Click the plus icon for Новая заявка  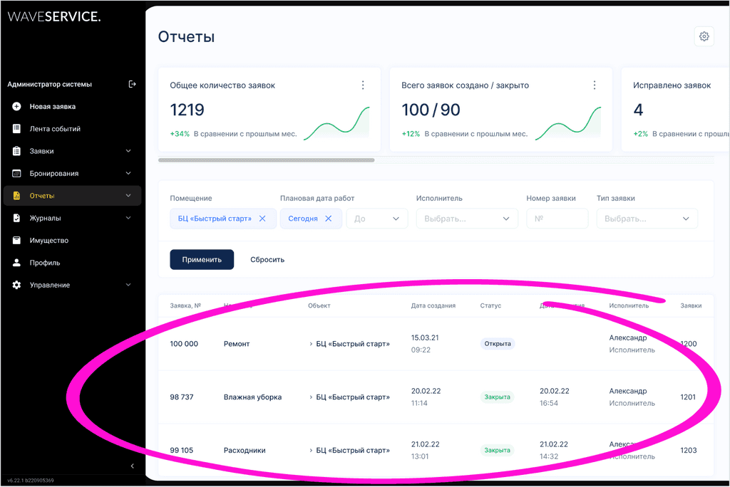16,107
